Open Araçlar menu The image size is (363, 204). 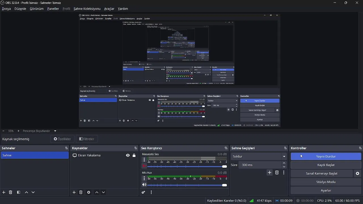(109, 9)
